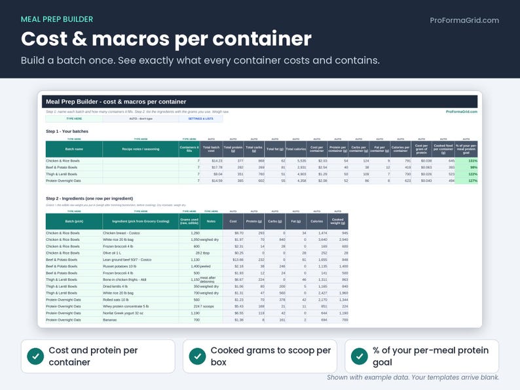
Task: Open the 'SETTINGS & LISTS' legend link
Action: (200, 118)
